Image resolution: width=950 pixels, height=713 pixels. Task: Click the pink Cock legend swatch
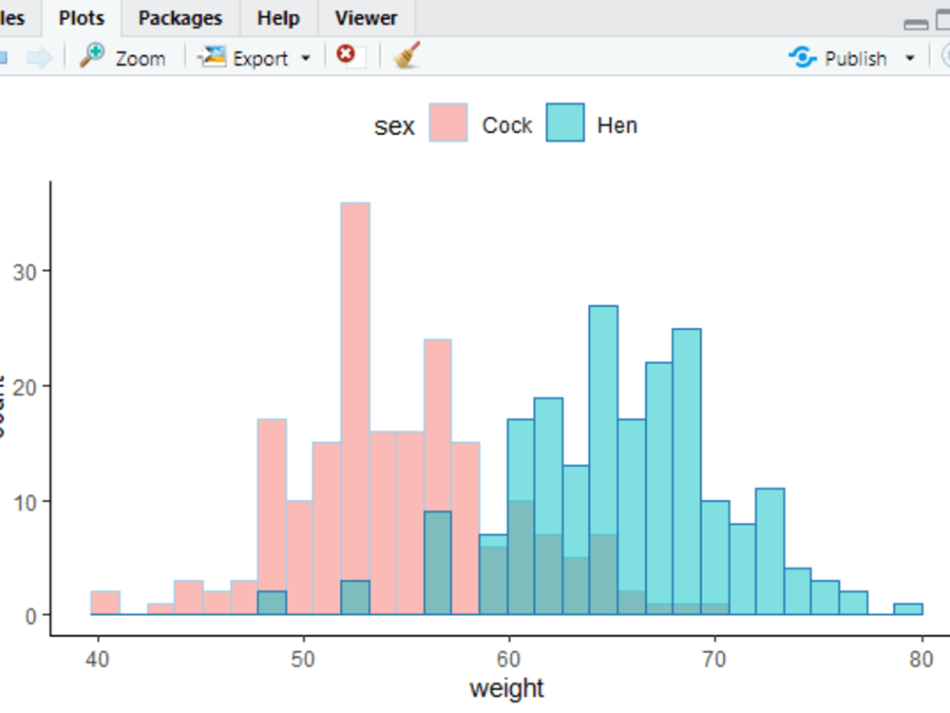447,125
